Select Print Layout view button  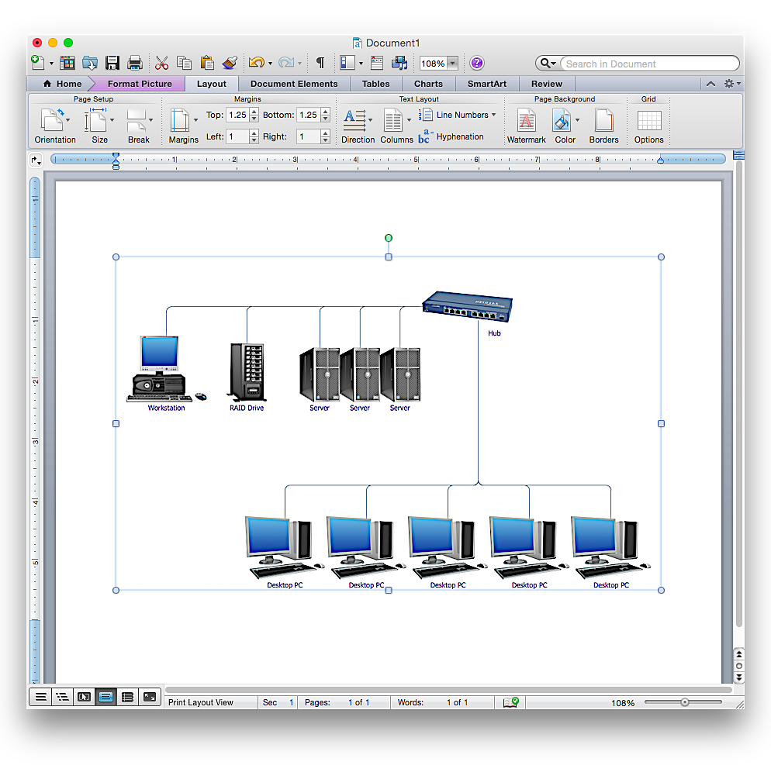coord(106,697)
